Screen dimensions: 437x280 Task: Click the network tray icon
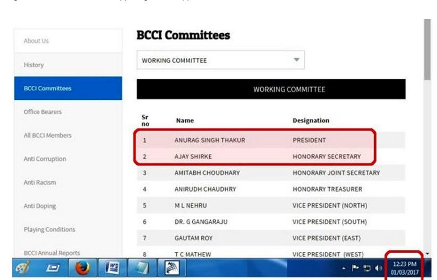pyautogui.click(x=367, y=268)
